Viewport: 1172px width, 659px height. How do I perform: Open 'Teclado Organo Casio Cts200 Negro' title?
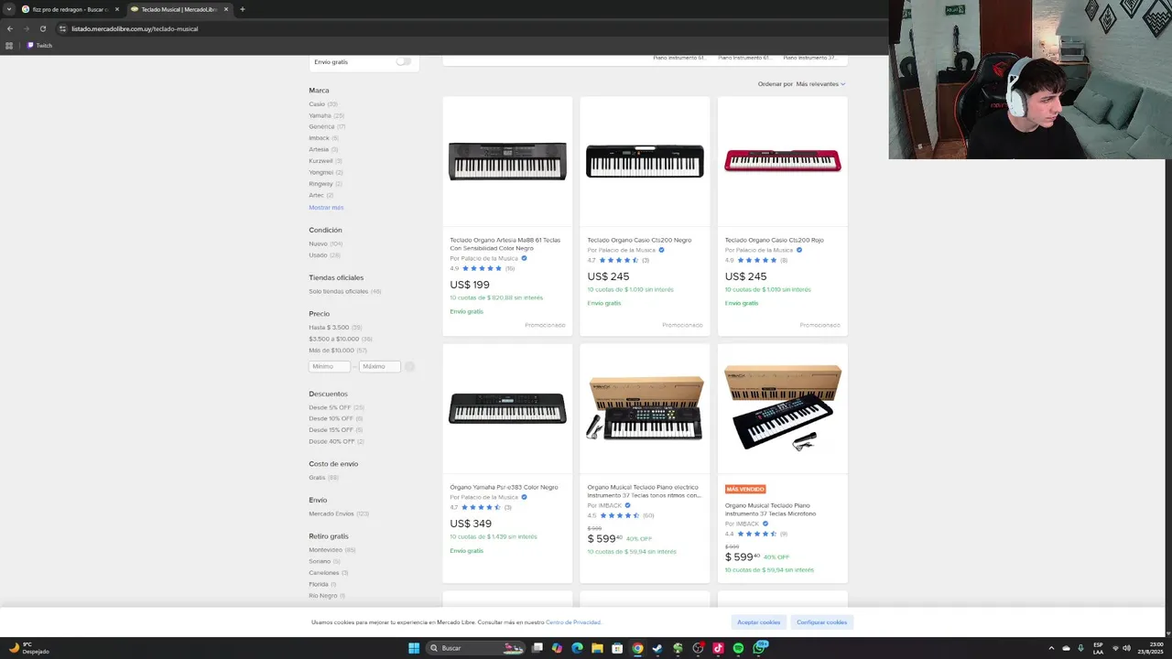pyautogui.click(x=639, y=240)
